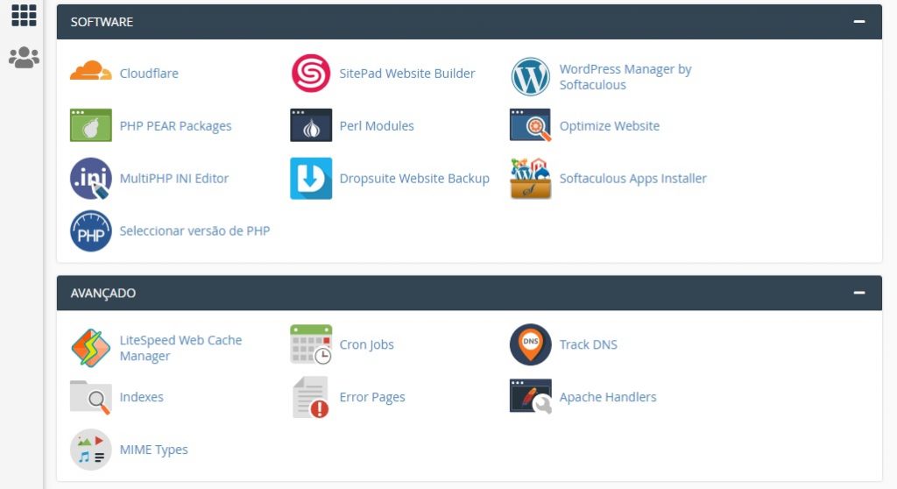Click the Perl Modules onion icon
The width and height of the screenshot is (897, 489).
click(311, 125)
